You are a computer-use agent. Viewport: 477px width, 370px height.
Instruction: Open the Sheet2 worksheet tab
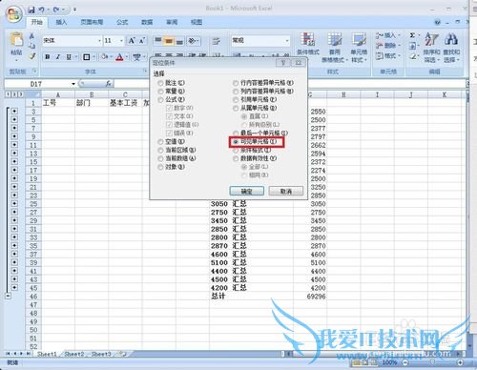pyautogui.click(x=74, y=354)
